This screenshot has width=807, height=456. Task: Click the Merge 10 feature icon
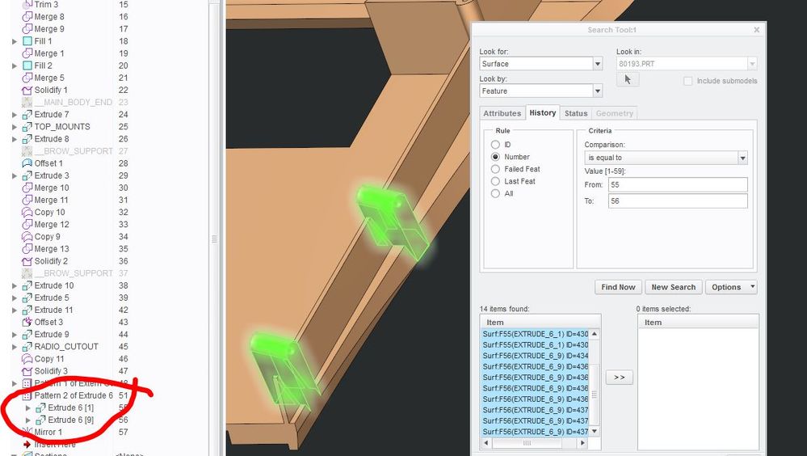[27, 188]
